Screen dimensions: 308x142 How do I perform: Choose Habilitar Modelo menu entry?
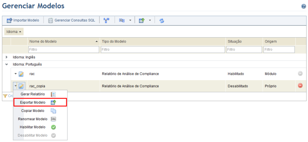[x=40, y=127]
